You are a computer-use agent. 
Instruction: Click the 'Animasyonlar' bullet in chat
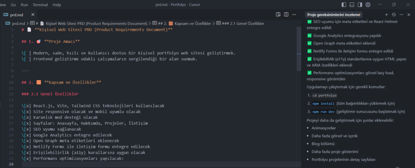(x=324, y=128)
